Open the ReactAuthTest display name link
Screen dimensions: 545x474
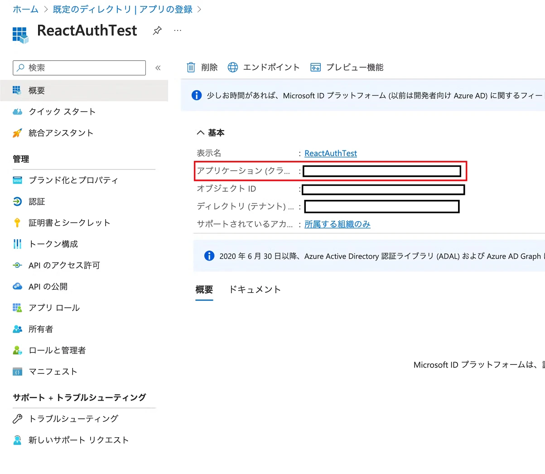pos(331,153)
